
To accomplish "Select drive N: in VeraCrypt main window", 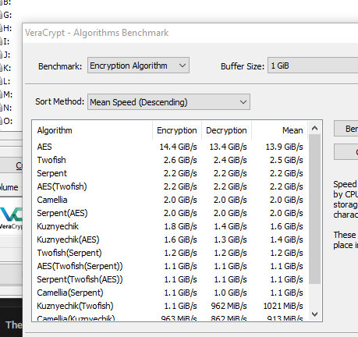I will 6,108.
